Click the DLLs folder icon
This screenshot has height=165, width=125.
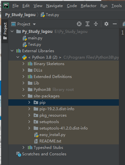tap(30, 70)
